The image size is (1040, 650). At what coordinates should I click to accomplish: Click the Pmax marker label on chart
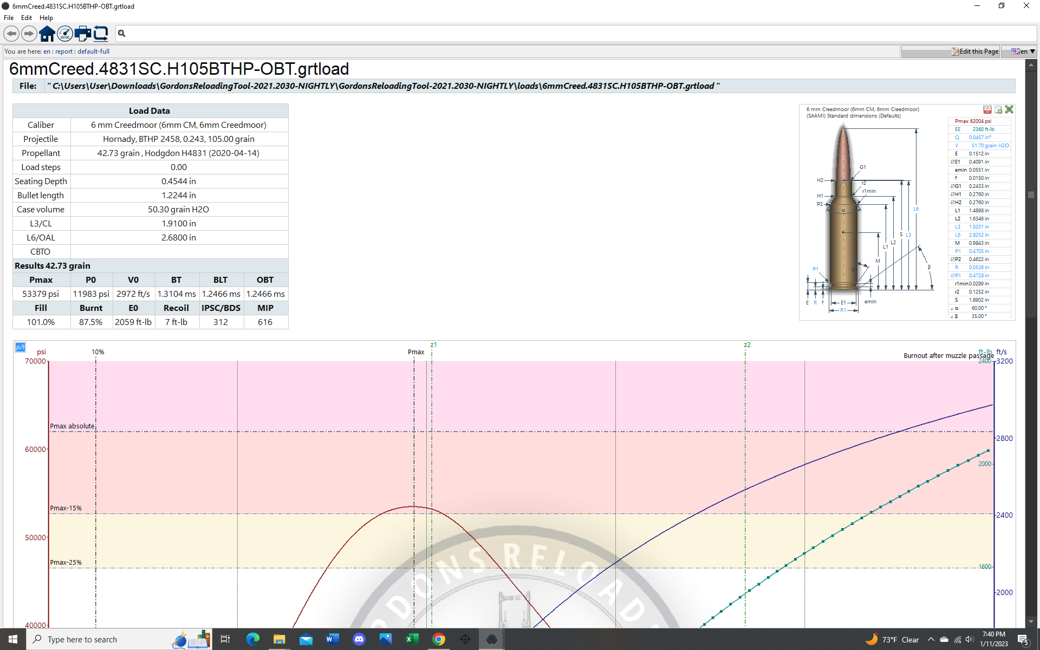click(x=416, y=352)
